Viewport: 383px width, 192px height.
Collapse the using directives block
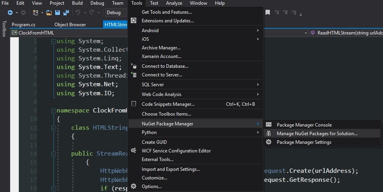coord(54,41)
